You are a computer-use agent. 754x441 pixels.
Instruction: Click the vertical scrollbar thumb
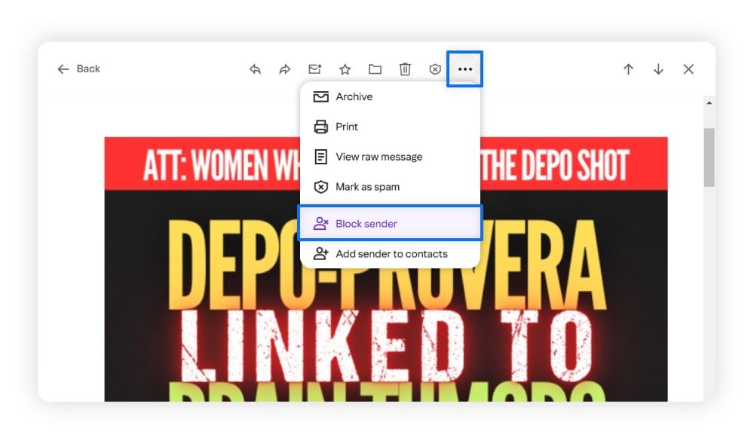tap(710, 158)
